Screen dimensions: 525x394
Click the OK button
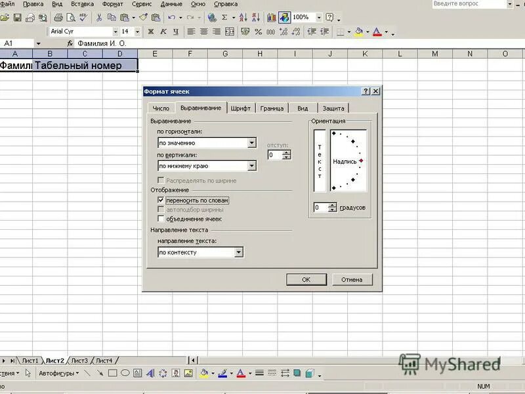pyautogui.click(x=306, y=280)
